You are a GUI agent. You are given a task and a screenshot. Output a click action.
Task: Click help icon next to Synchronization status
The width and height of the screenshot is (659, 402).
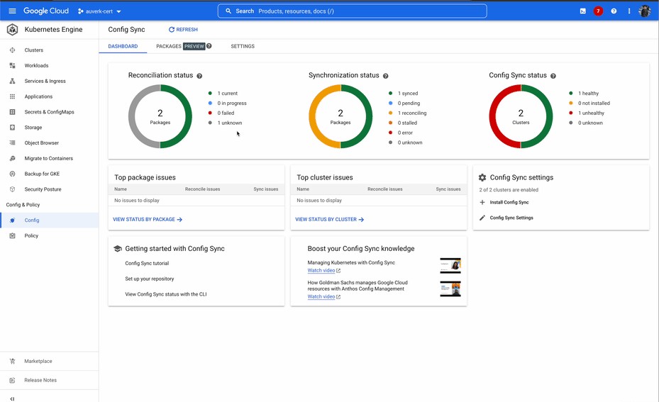click(x=385, y=76)
